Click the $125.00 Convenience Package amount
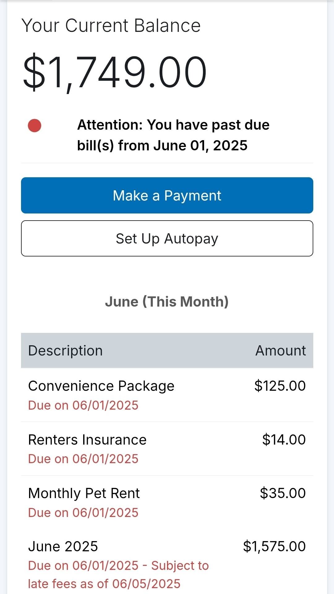This screenshot has width=334, height=594. click(x=280, y=386)
